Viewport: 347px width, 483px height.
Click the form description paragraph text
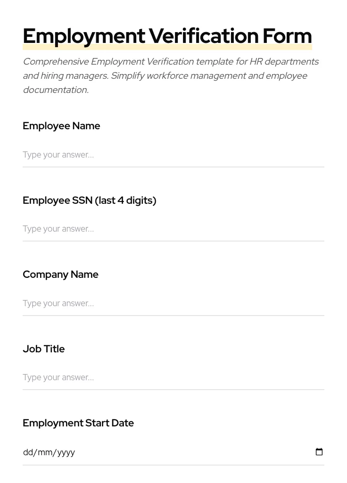(x=171, y=75)
